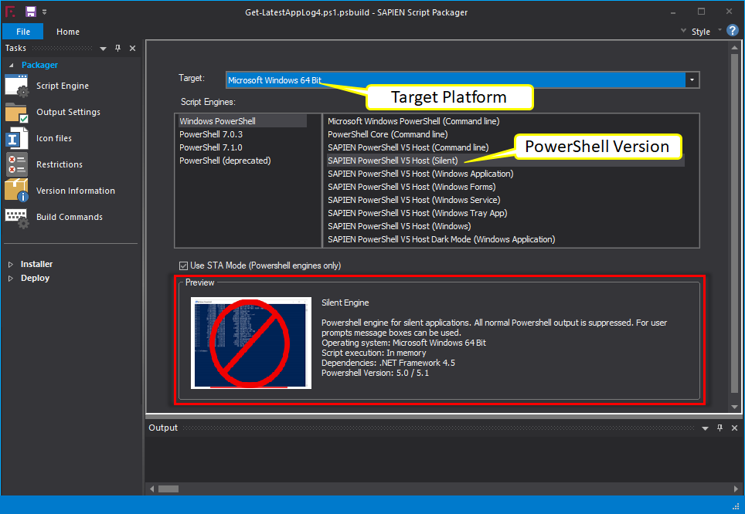Screen dimensions: 745x514
Task: Open the Build Commands keyboard icon
Action: point(17,218)
